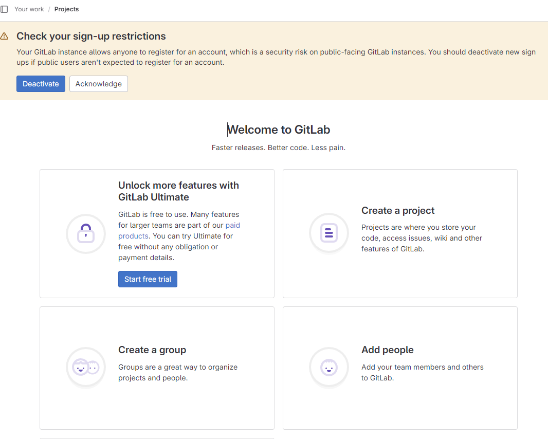Click Faster releases. Better code. tagline
Viewport: 548px width, 439px height.
pyautogui.click(x=279, y=148)
